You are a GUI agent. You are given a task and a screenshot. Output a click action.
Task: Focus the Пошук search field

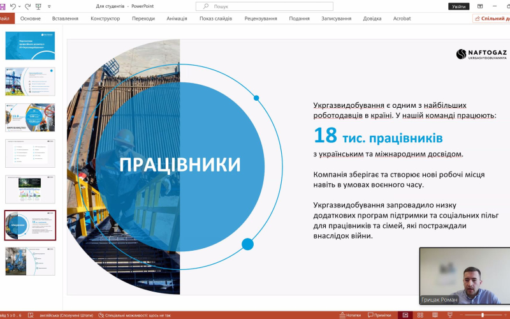click(x=264, y=6)
